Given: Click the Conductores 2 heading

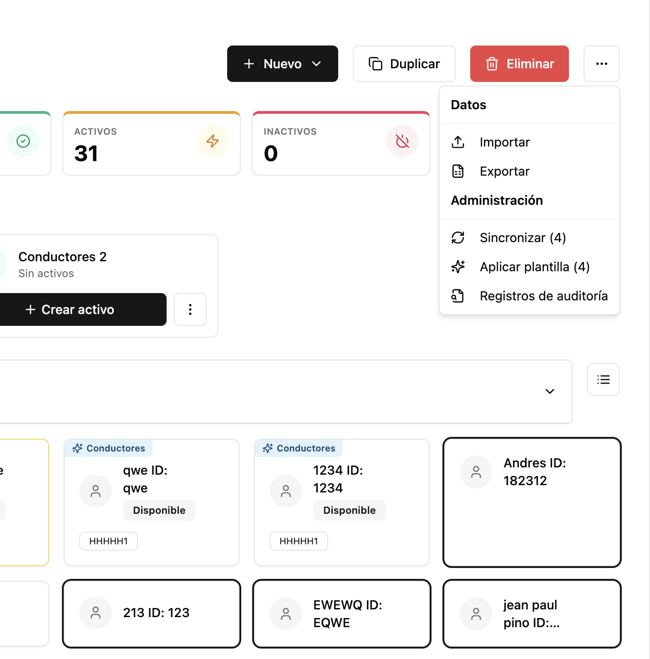Looking at the screenshot, I should coord(62,257).
